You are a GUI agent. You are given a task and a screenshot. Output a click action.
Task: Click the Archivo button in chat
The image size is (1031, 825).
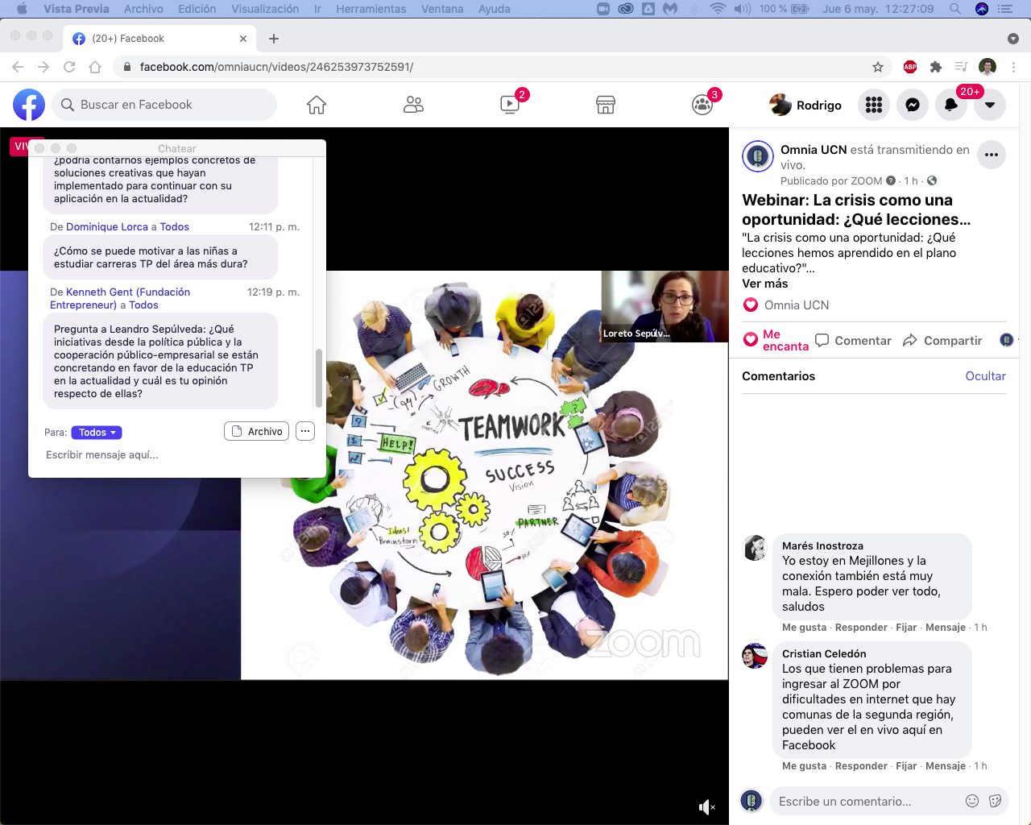(256, 432)
